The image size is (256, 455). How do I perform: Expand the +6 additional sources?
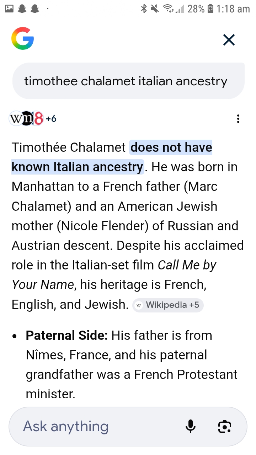[x=51, y=118]
